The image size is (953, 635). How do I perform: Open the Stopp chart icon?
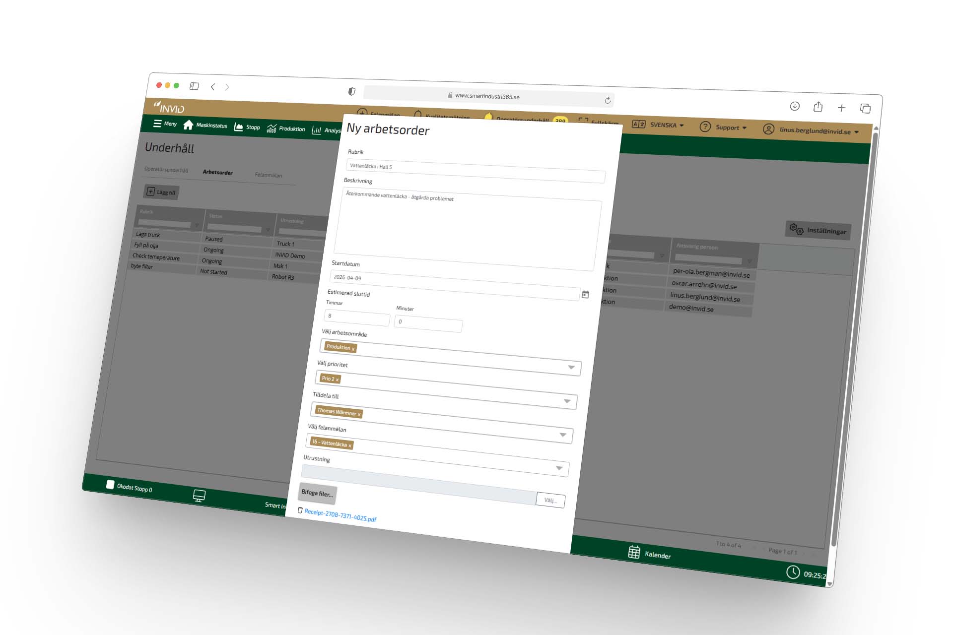(239, 127)
